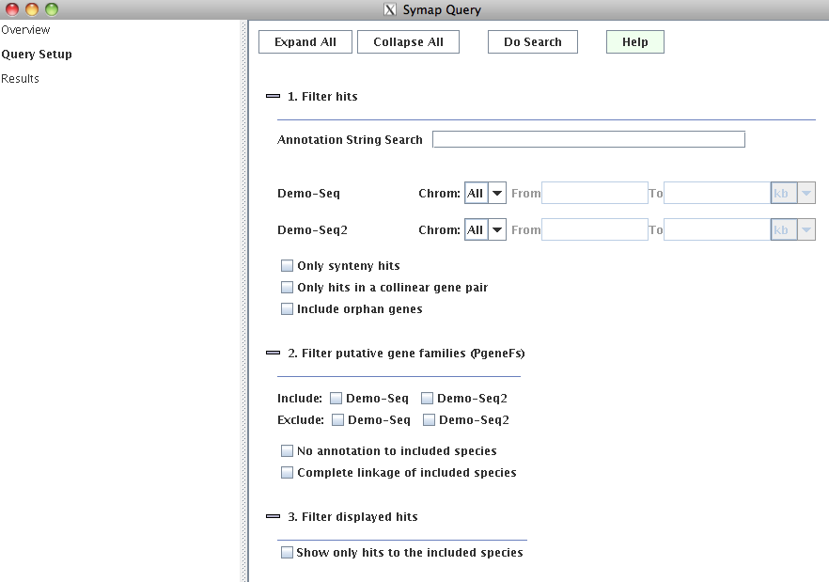The width and height of the screenshot is (829, 582).
Task: Collapse the Filter displayed hits section
Action: [273, 516]
